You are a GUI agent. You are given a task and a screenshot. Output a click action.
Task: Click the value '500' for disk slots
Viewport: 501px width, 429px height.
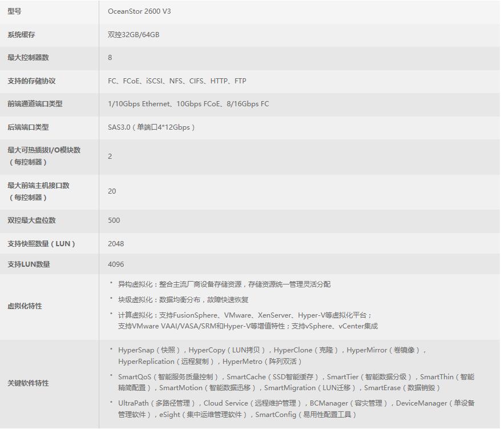click(x=114, y=220)
